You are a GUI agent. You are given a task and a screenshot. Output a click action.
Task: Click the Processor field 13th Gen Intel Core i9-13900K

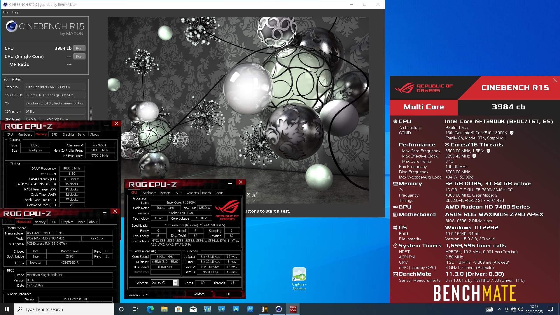click(55, 87)
